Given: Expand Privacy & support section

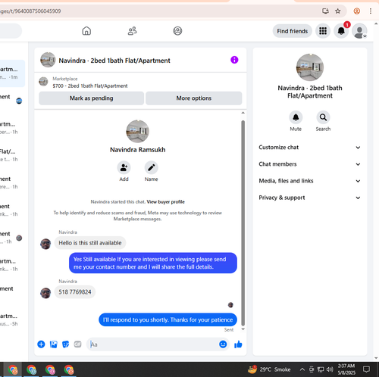Looking at the screenshot, I should [310, 198].
